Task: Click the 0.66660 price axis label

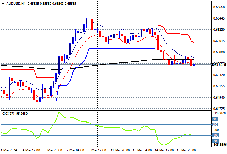Action: (x=219, y=7)
